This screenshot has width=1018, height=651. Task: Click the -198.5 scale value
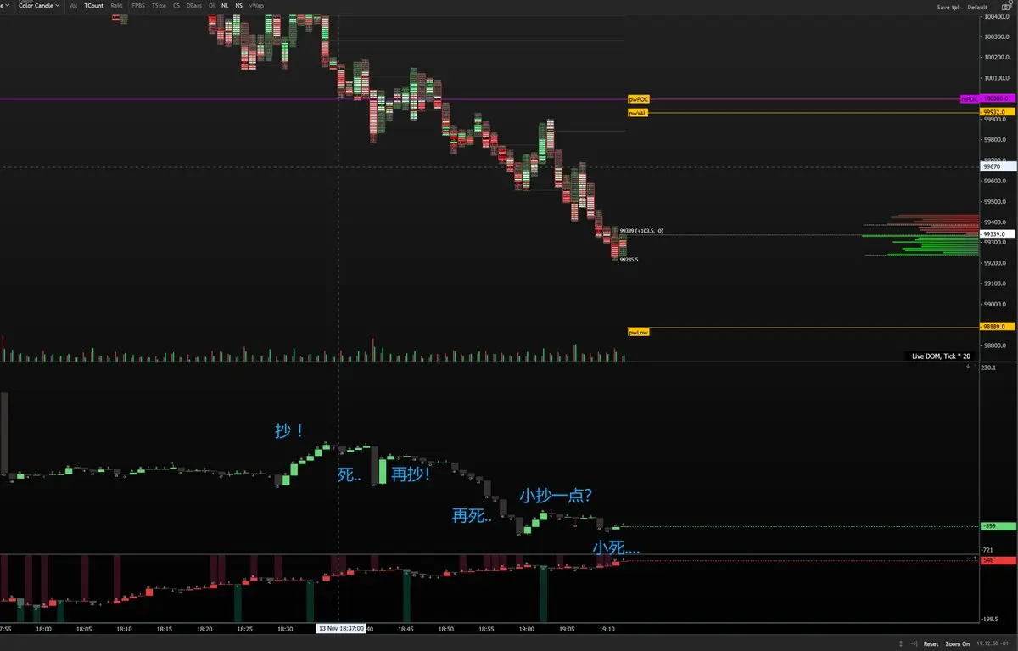coord(989,620)
